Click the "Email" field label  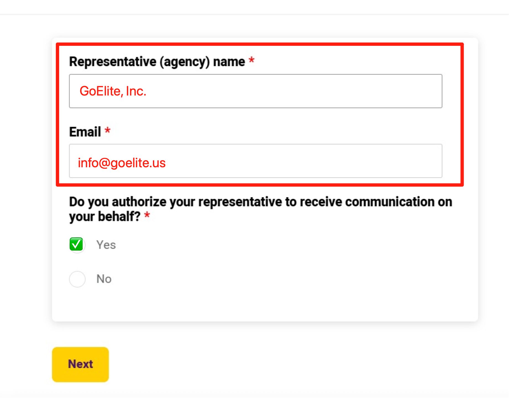tap(85, 132)
